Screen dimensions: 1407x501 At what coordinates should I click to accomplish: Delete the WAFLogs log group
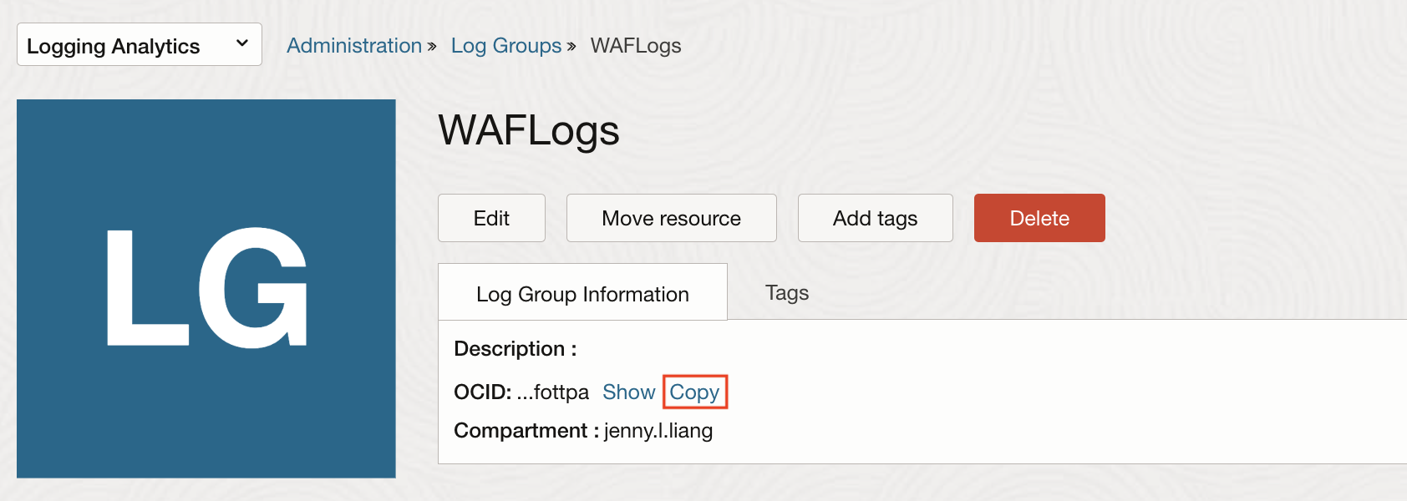[1039, 218]
